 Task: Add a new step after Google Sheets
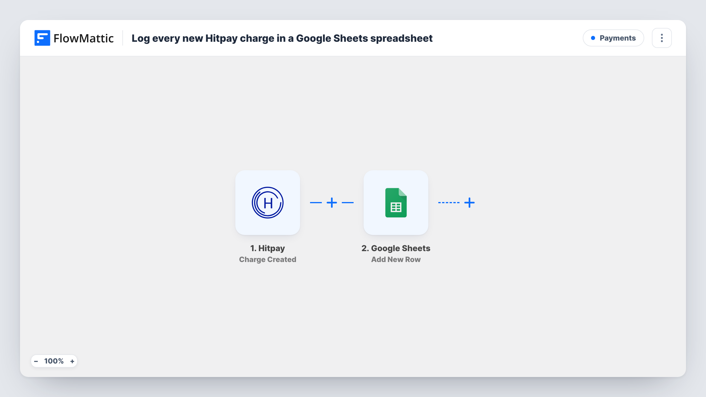click(x=469, y=203)
